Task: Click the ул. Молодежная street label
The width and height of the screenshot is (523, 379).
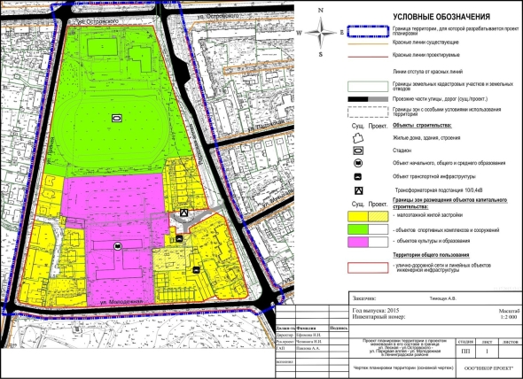Action: (121, 302)
